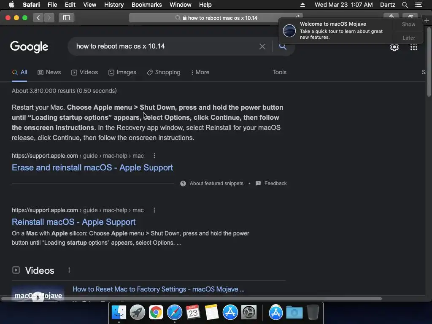Open the Edit menu
This screenshot has width=432, height=324.
70,5
